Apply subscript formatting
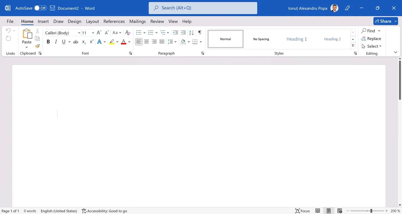The width and height of the screenshot is (402, 214). click(x=84, y=42)
